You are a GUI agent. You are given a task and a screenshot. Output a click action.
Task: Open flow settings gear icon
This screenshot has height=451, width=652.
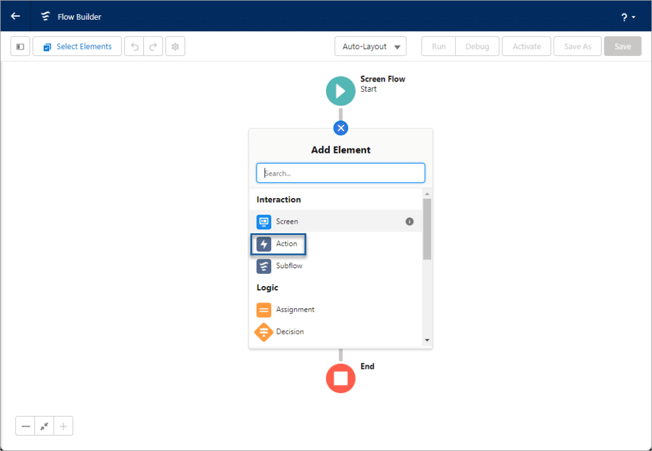coord(175,46)
